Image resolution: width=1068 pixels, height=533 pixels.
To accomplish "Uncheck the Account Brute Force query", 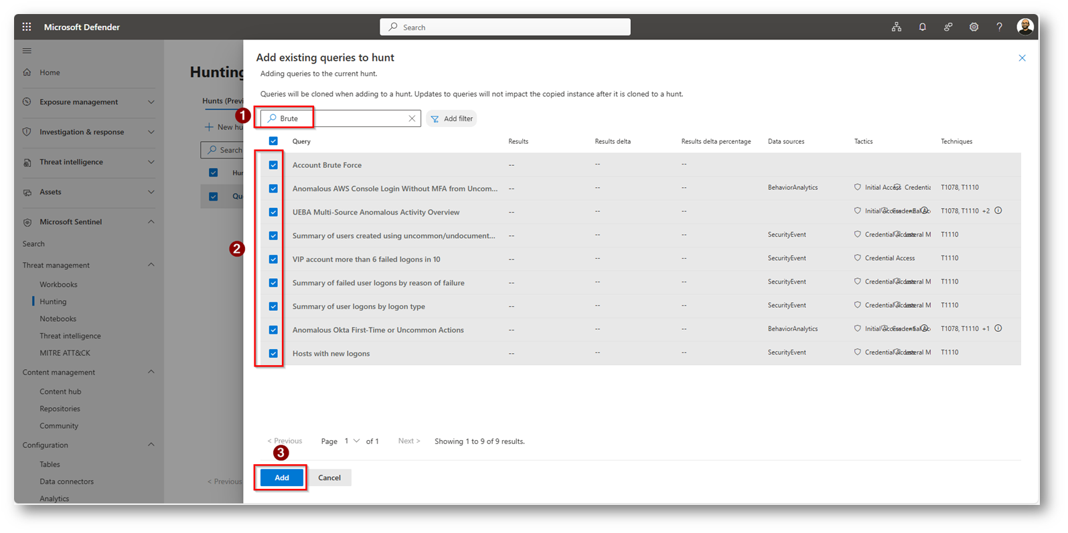I will tap(273, 165).
